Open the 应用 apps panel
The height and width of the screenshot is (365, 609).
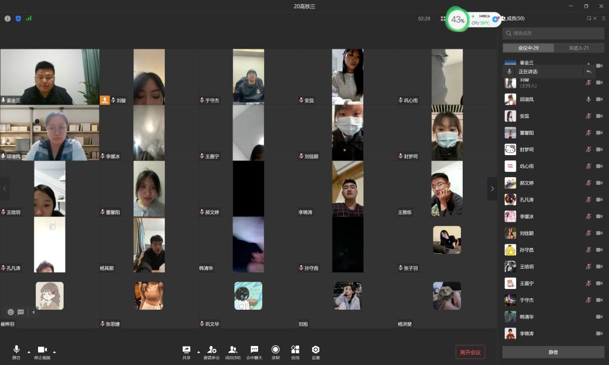[295, 352]
